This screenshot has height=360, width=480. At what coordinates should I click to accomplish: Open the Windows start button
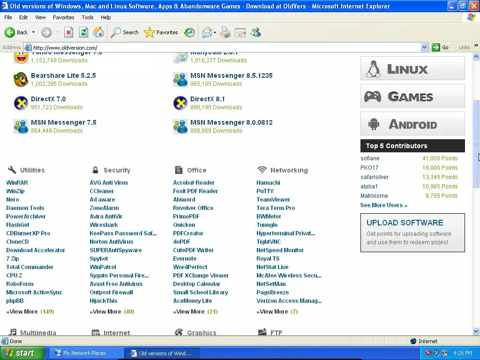[x=22, y=353]
